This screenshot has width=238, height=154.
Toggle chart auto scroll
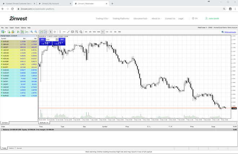41,32
